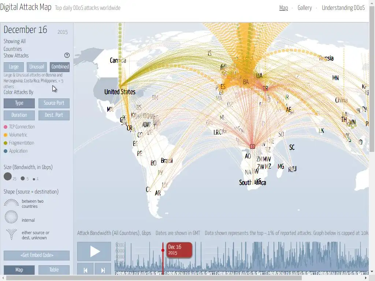The image size is (375, 281).
Task: Color attacks by Dest. Port
Action: click(54, 115)
